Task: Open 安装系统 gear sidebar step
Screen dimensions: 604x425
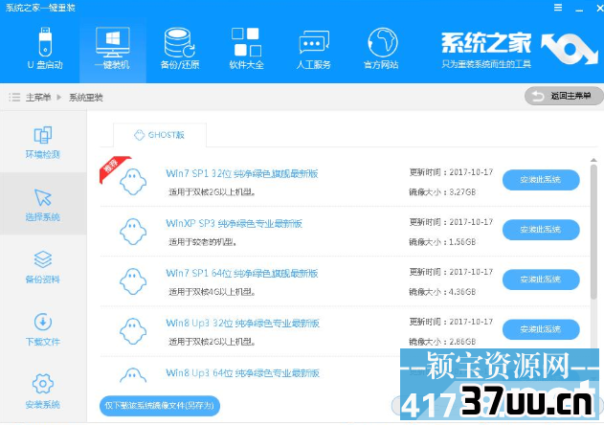Action: [x=43, y=391]
